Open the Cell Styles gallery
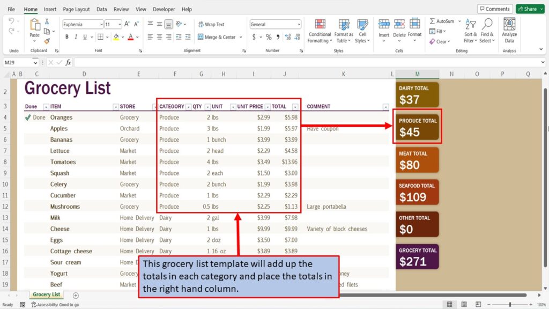The image size is (549, 309). tap(363, 31)
